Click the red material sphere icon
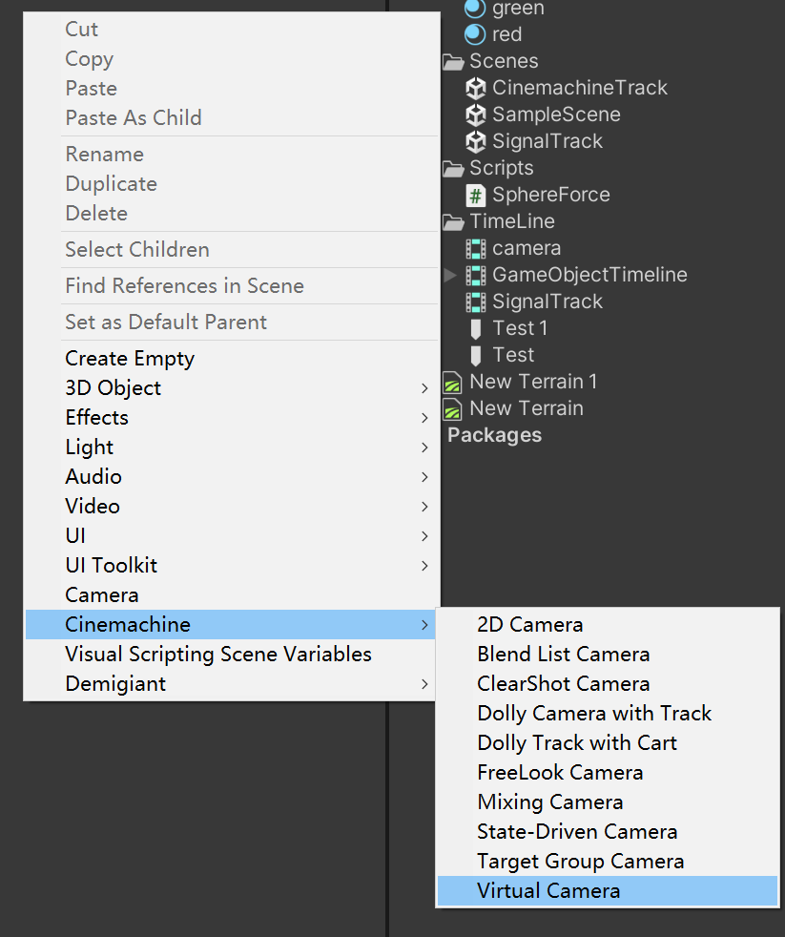The image size is (785, 937). click(475, 34)
